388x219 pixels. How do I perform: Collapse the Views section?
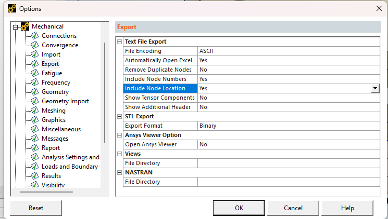pos(119,154)
